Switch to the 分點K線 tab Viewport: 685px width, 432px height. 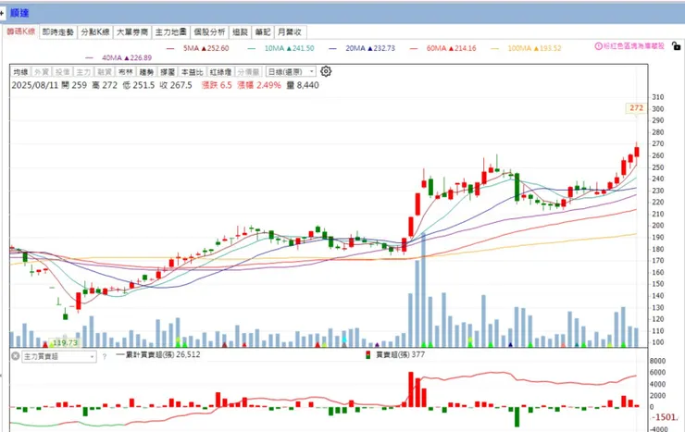[x=95, y=31]
